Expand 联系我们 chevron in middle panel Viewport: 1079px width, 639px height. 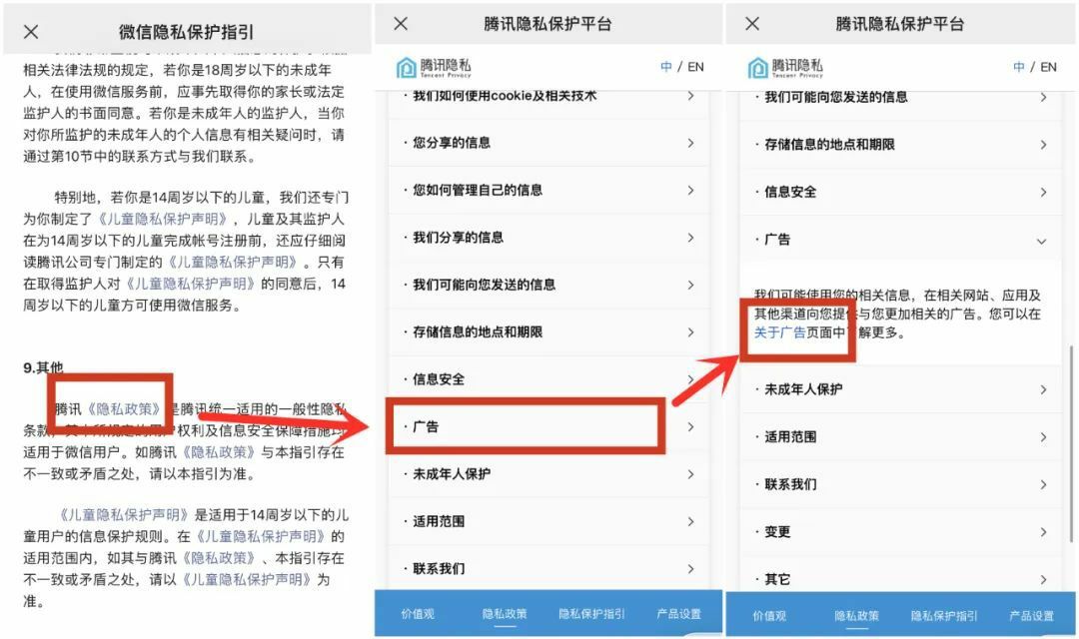tap(690, 569)
